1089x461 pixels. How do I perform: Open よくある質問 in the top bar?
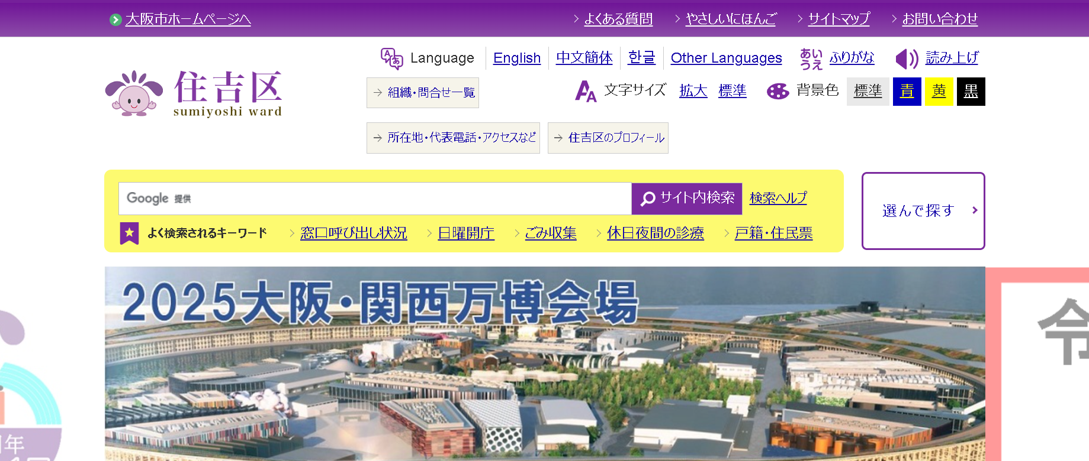click(618, 20)
